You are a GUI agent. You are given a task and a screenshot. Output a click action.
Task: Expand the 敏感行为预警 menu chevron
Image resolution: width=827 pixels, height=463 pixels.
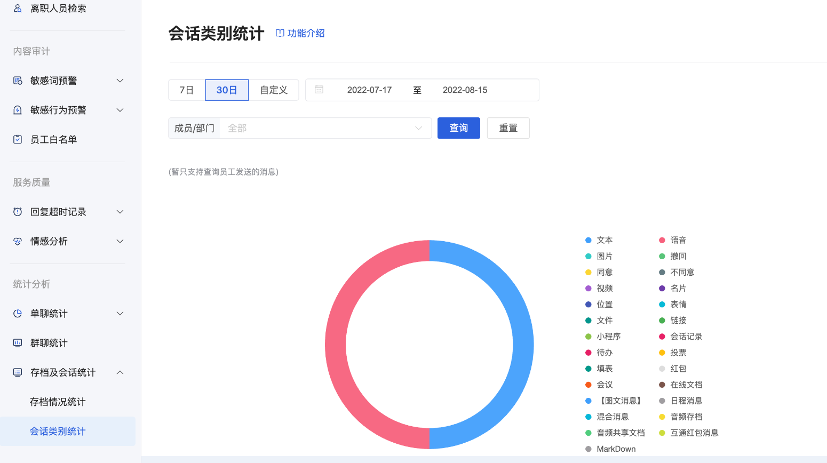tap(120, 110)
